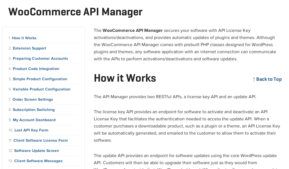Open Software Update Screen section
The width and height of the screenshot is (289, 169).
[x=36, y=151]
